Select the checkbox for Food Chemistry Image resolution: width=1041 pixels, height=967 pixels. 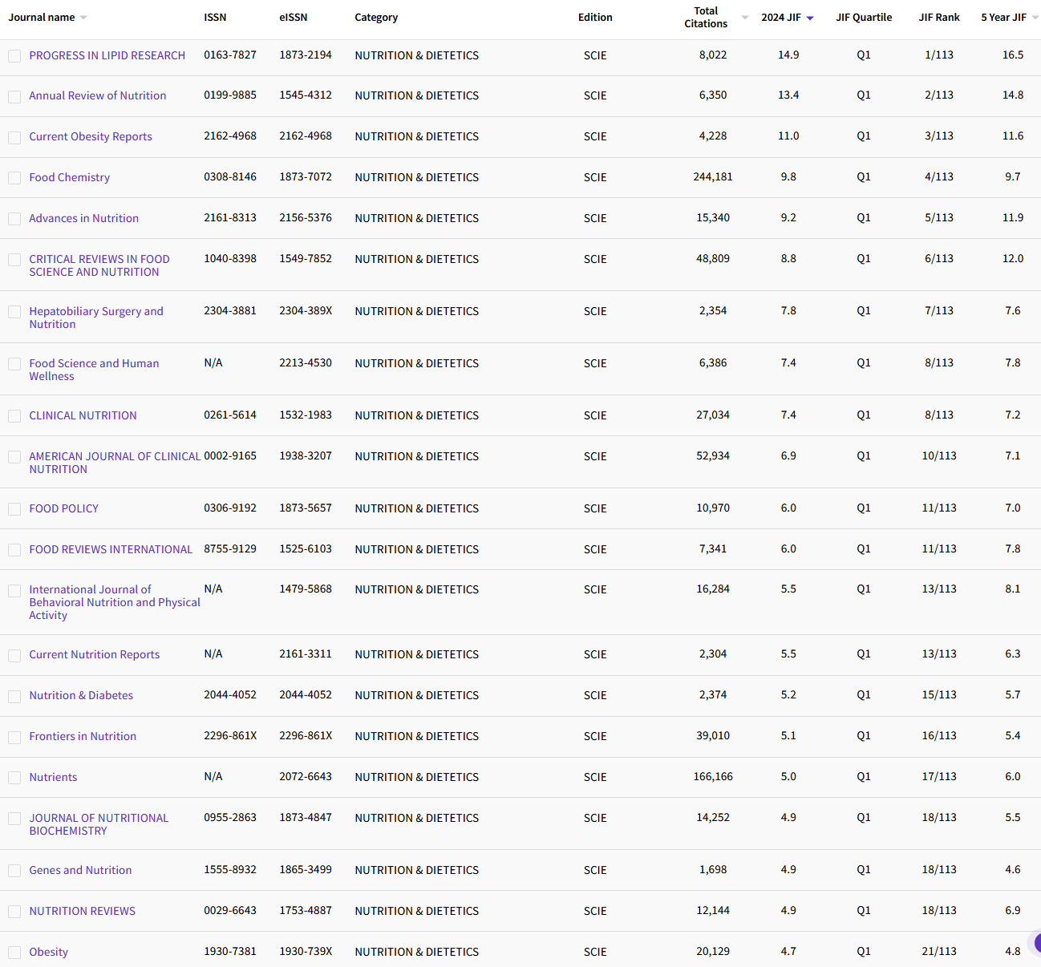tap(14, 177)
